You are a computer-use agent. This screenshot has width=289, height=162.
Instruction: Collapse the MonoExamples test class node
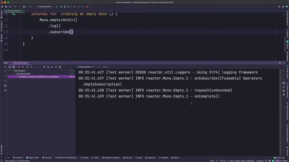pyautogui.click(x=12, y=74)
